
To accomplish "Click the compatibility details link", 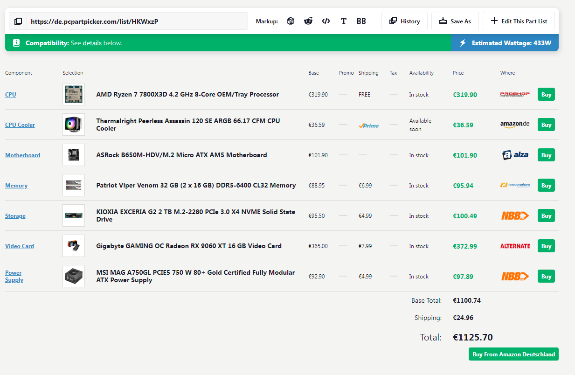I will (x=92, y=43).
